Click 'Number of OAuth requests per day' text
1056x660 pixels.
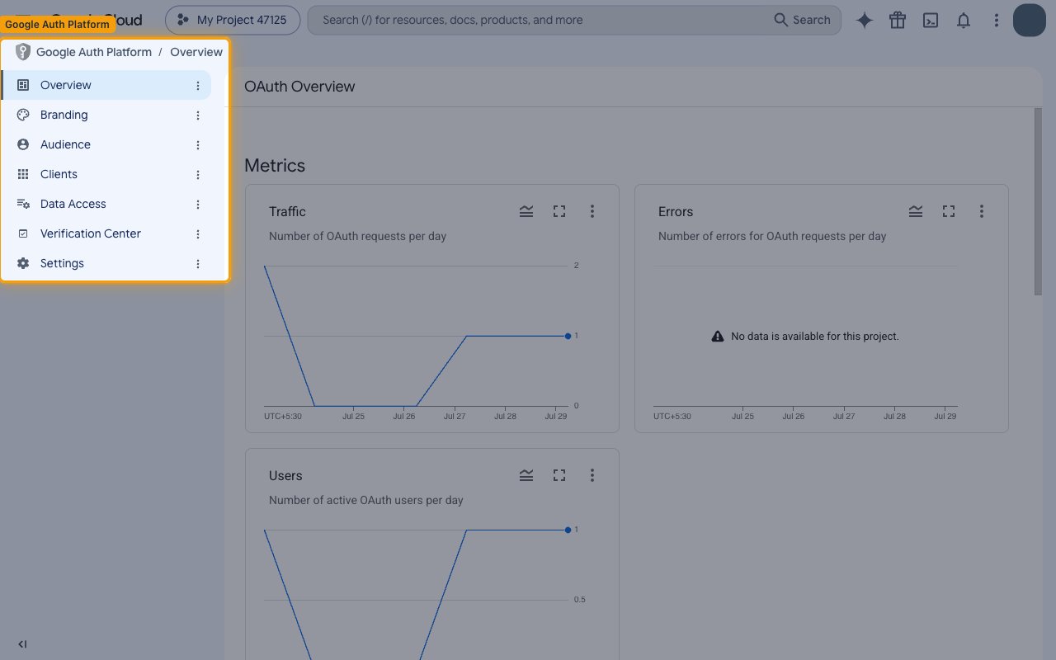coord(357,236)
